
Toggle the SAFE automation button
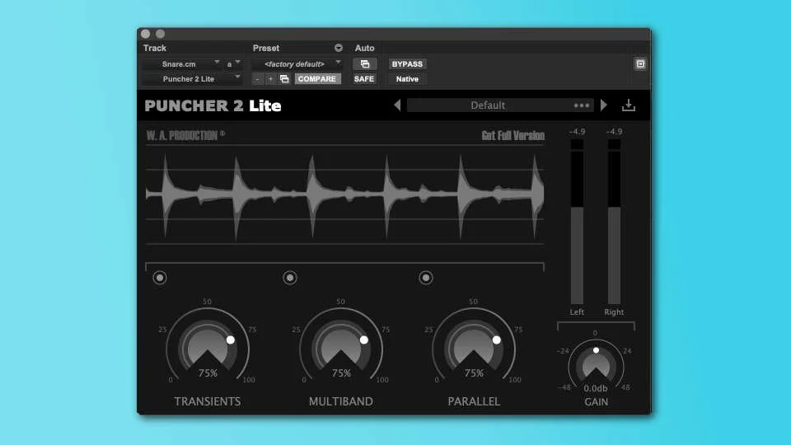tap(364, 79)
